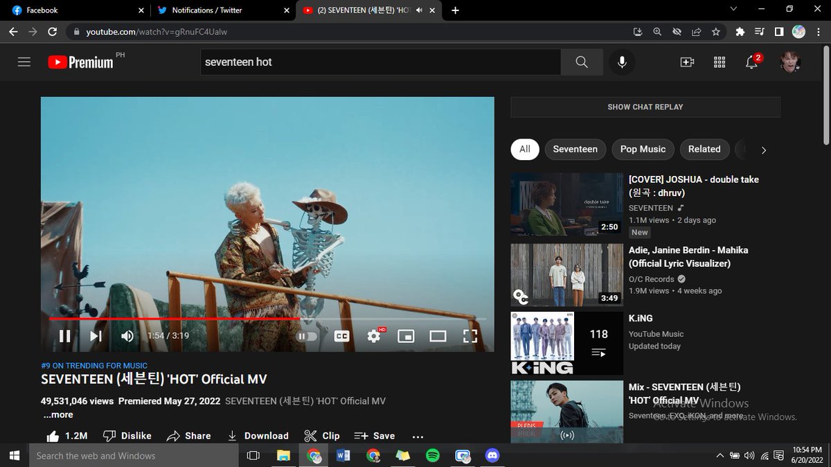This screenshot has height=467, width=831.
Task: Share this page icon in address bar
Action: click(696, 32)
